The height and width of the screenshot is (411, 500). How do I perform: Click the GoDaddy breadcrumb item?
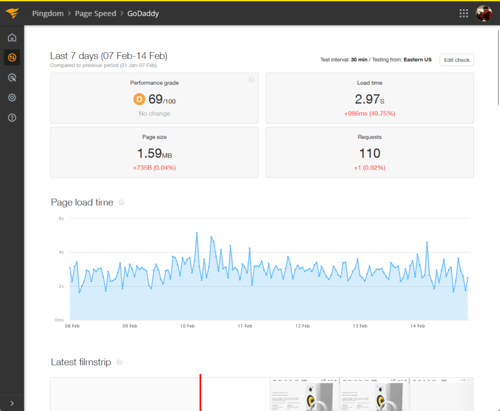(143, 13)
